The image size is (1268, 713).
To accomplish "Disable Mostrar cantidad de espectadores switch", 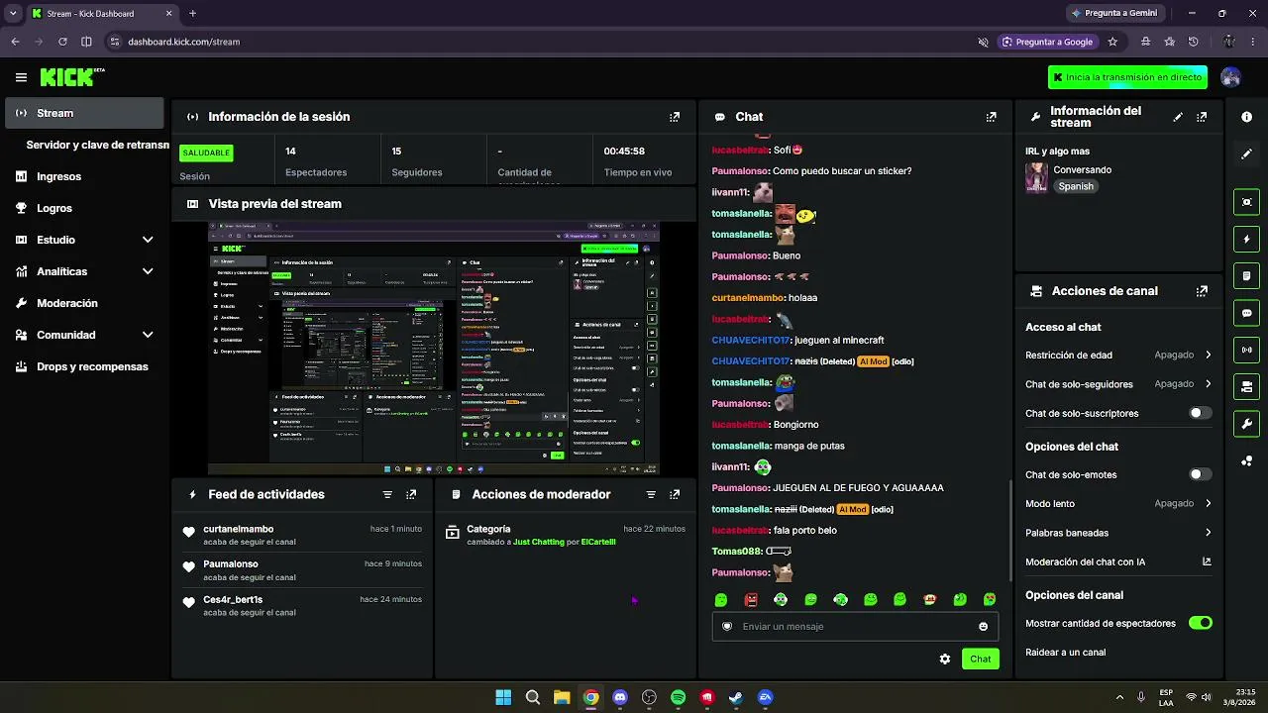I will pyautogui.click(x=1200, y=623).
